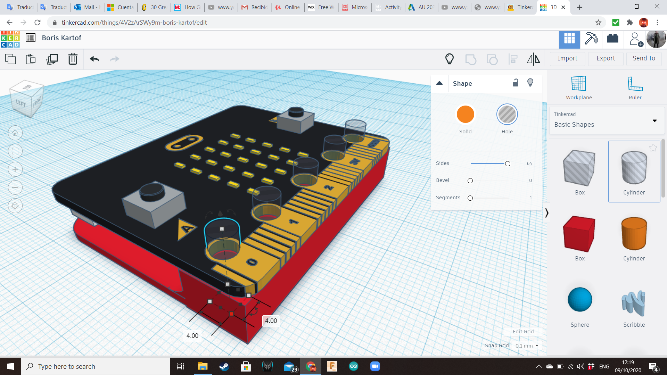Click the Home view icon
Viewport: 667px width, 375px height.
(x=15, y=133)
